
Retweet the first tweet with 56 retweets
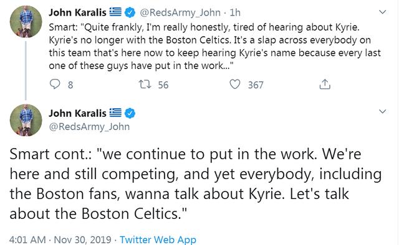pos(145,85)
